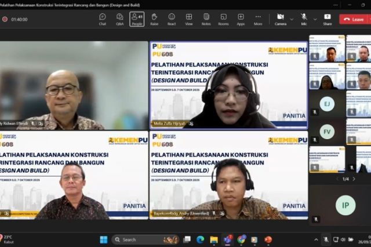Select Bapekom4bdg_Andry video tile
The width and height of the screenshot is (371, 247).
(229, 175)
